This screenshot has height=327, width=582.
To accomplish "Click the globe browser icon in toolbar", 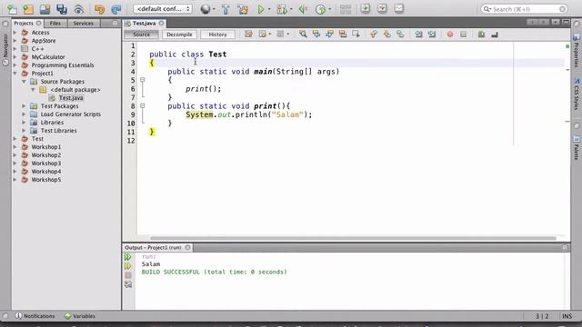I will click(205, 9).
